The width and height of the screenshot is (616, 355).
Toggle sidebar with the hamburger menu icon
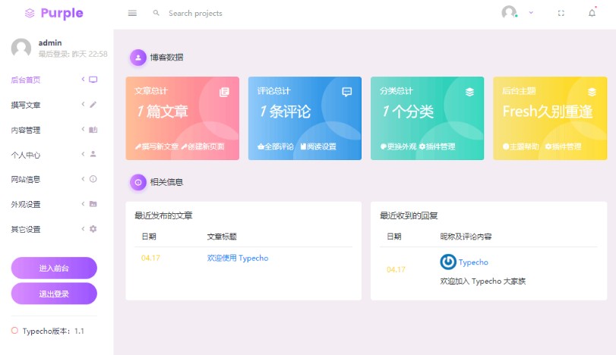(132, 14)
